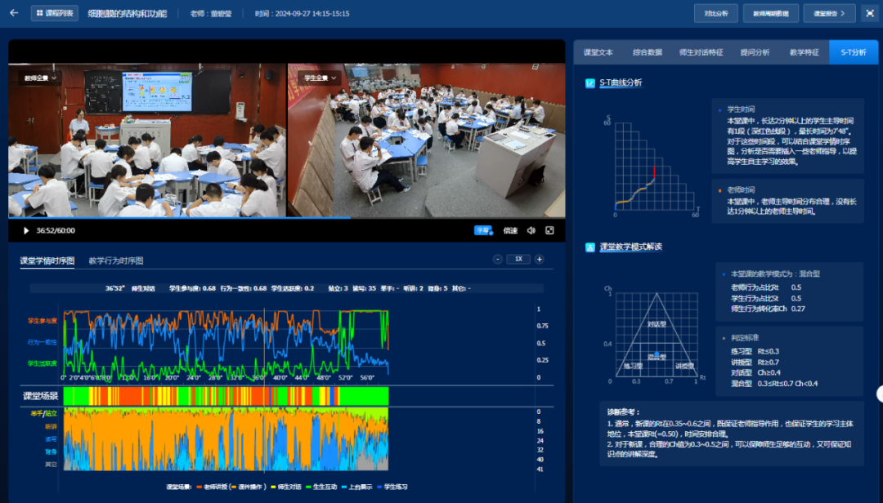Click the 对比分析 button
Image resolution: width=883 pixels, height=503 pixels.
pyautogui.click(x=715, y=13)
